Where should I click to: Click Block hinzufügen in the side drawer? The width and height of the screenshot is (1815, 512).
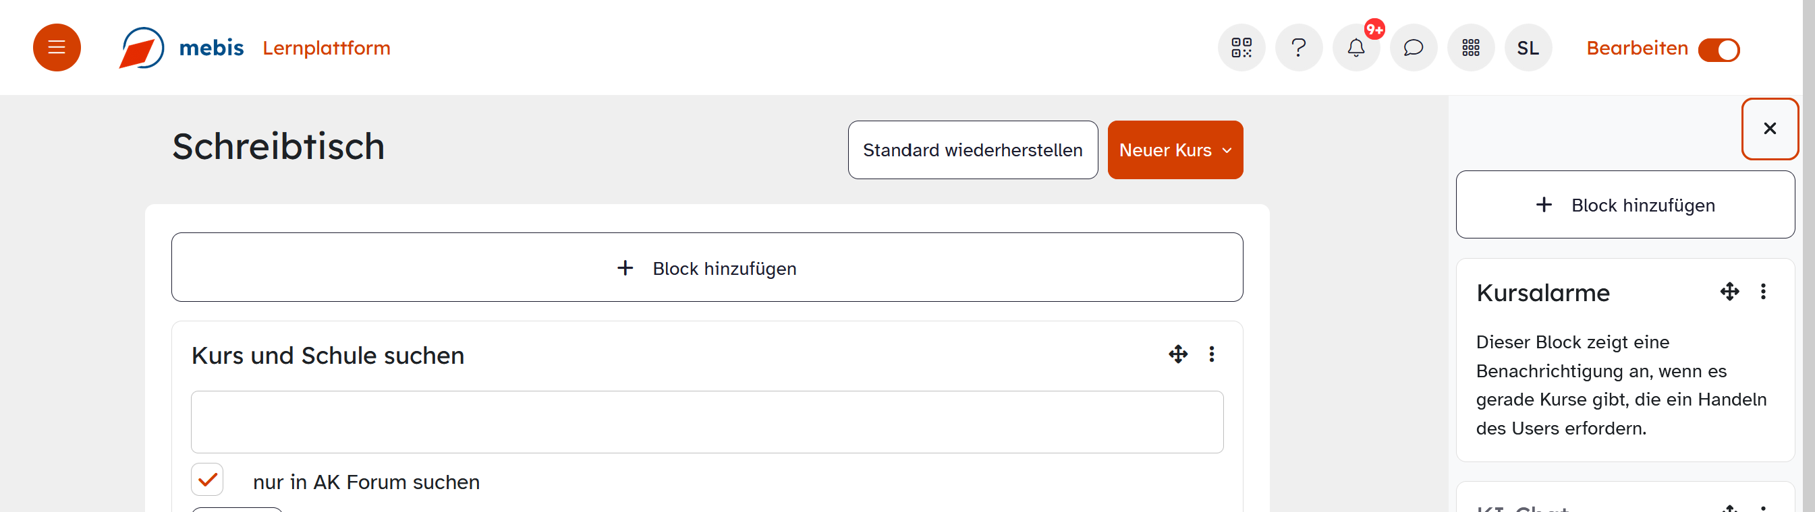[1625, 205]
